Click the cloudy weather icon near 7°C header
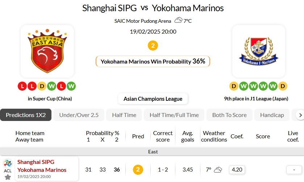The height and width of the screenshot is (182, 304). (178, 21)
